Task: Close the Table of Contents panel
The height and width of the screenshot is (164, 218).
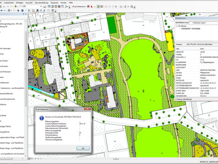Action: (x=26, y=14)
